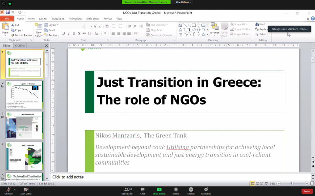Click the Format Painter tool

click(21, 35)
